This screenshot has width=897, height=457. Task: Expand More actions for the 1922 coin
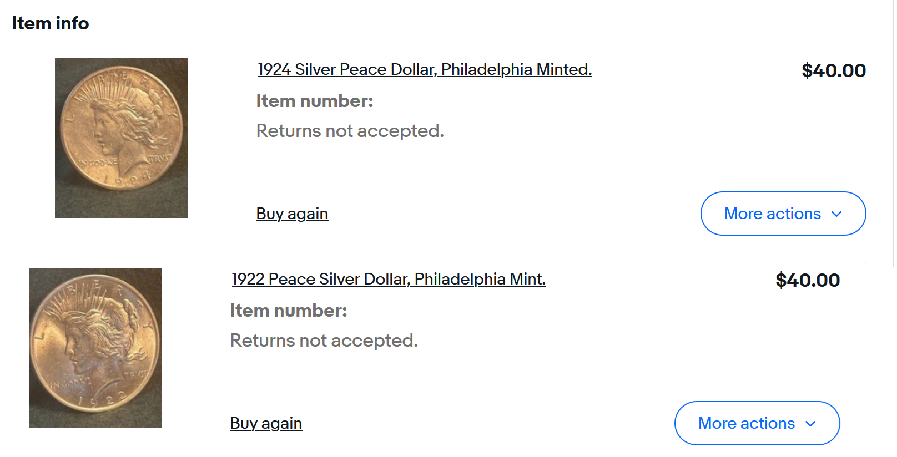[746, 423]
